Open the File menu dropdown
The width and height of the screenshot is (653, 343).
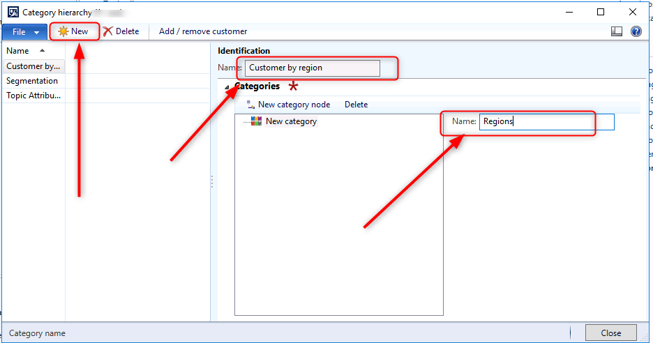tap(24, 32)
